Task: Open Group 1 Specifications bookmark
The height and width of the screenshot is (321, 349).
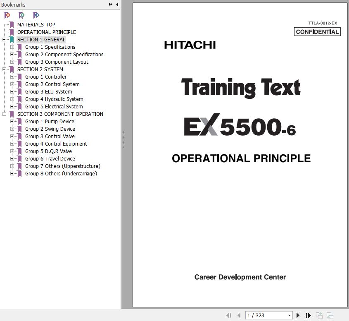Action: [50, 47]
